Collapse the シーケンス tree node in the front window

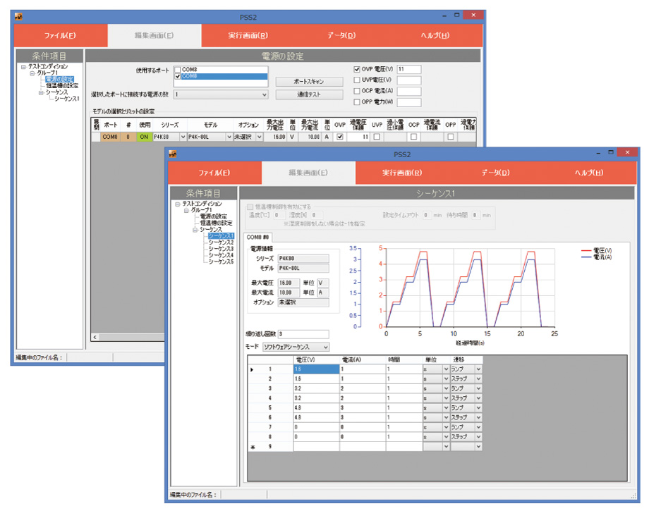pos(195,229)
